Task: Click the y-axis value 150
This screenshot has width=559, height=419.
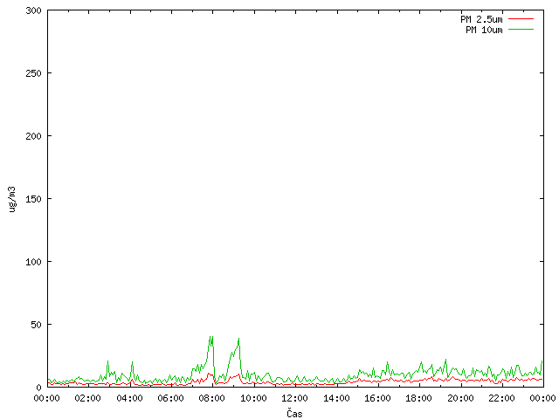Action: tap(33, 199)
